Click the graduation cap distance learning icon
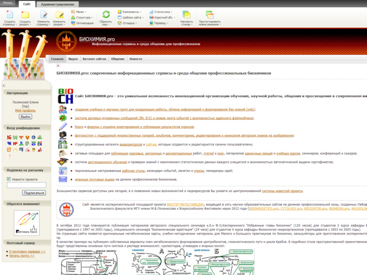 pos(63,161)
